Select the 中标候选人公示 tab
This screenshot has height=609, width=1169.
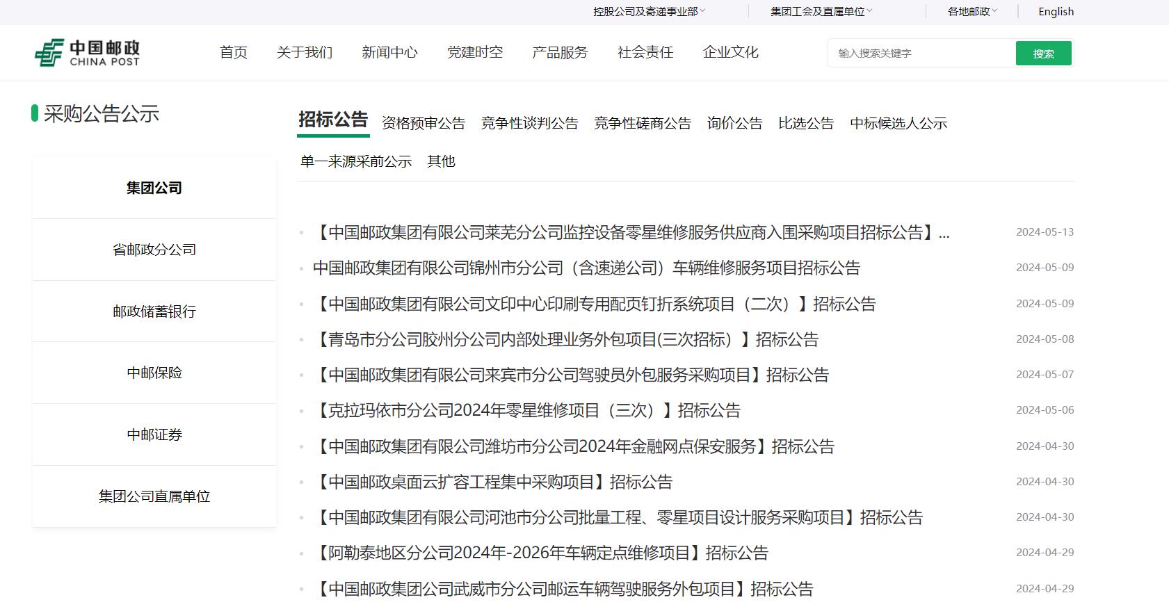coord(898,123)
